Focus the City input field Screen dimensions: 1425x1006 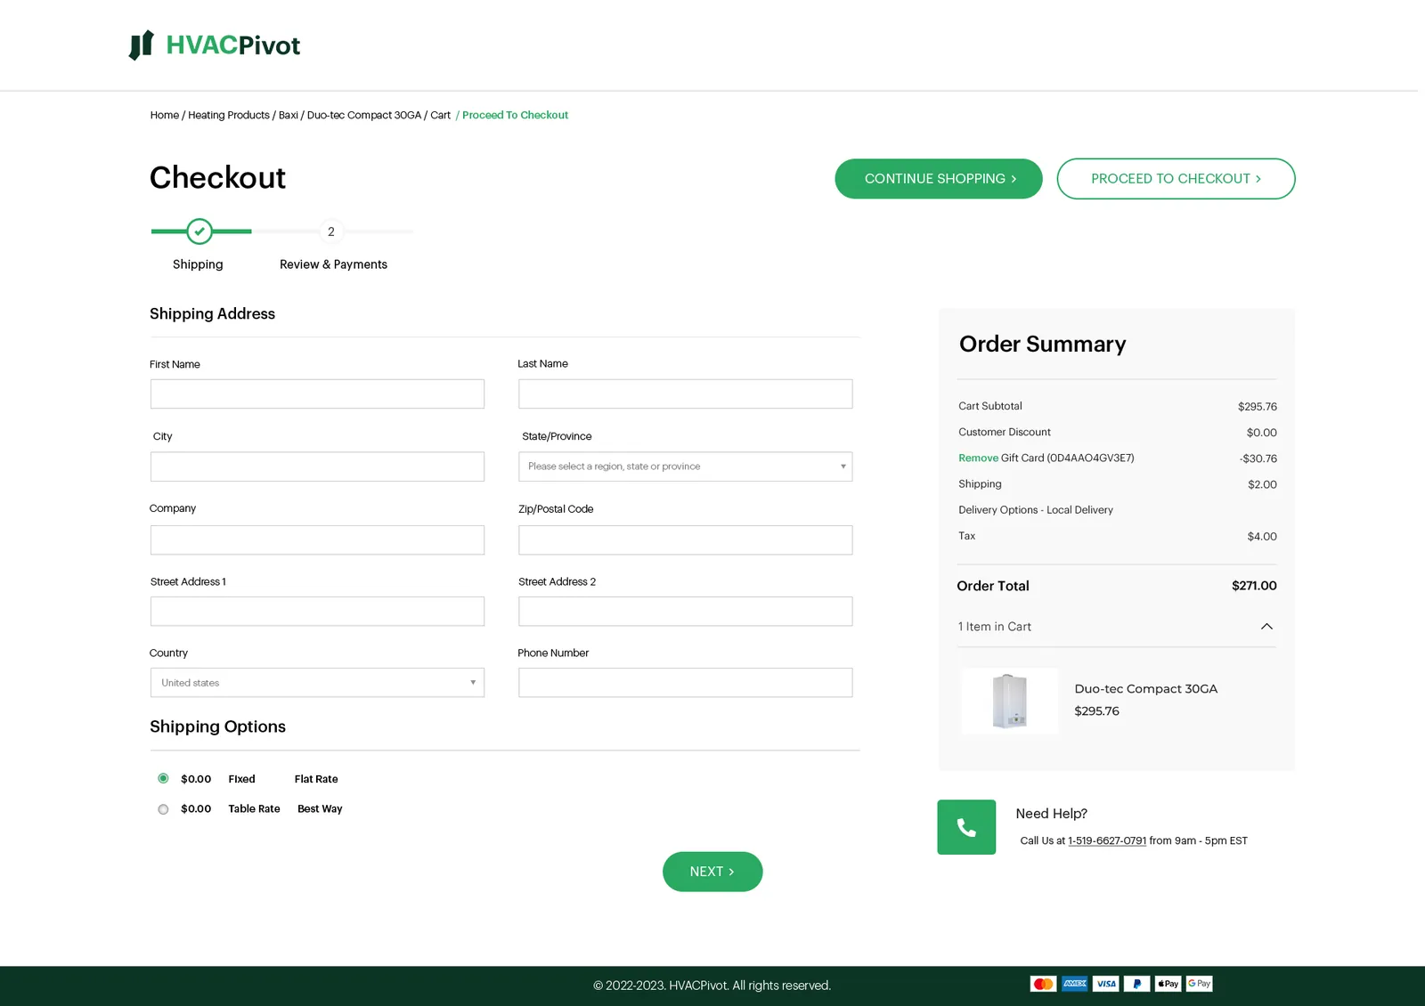tap(317, 466)
